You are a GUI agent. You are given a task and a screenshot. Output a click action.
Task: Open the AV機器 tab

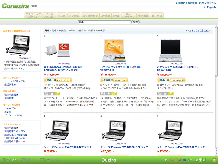[105, 16]
